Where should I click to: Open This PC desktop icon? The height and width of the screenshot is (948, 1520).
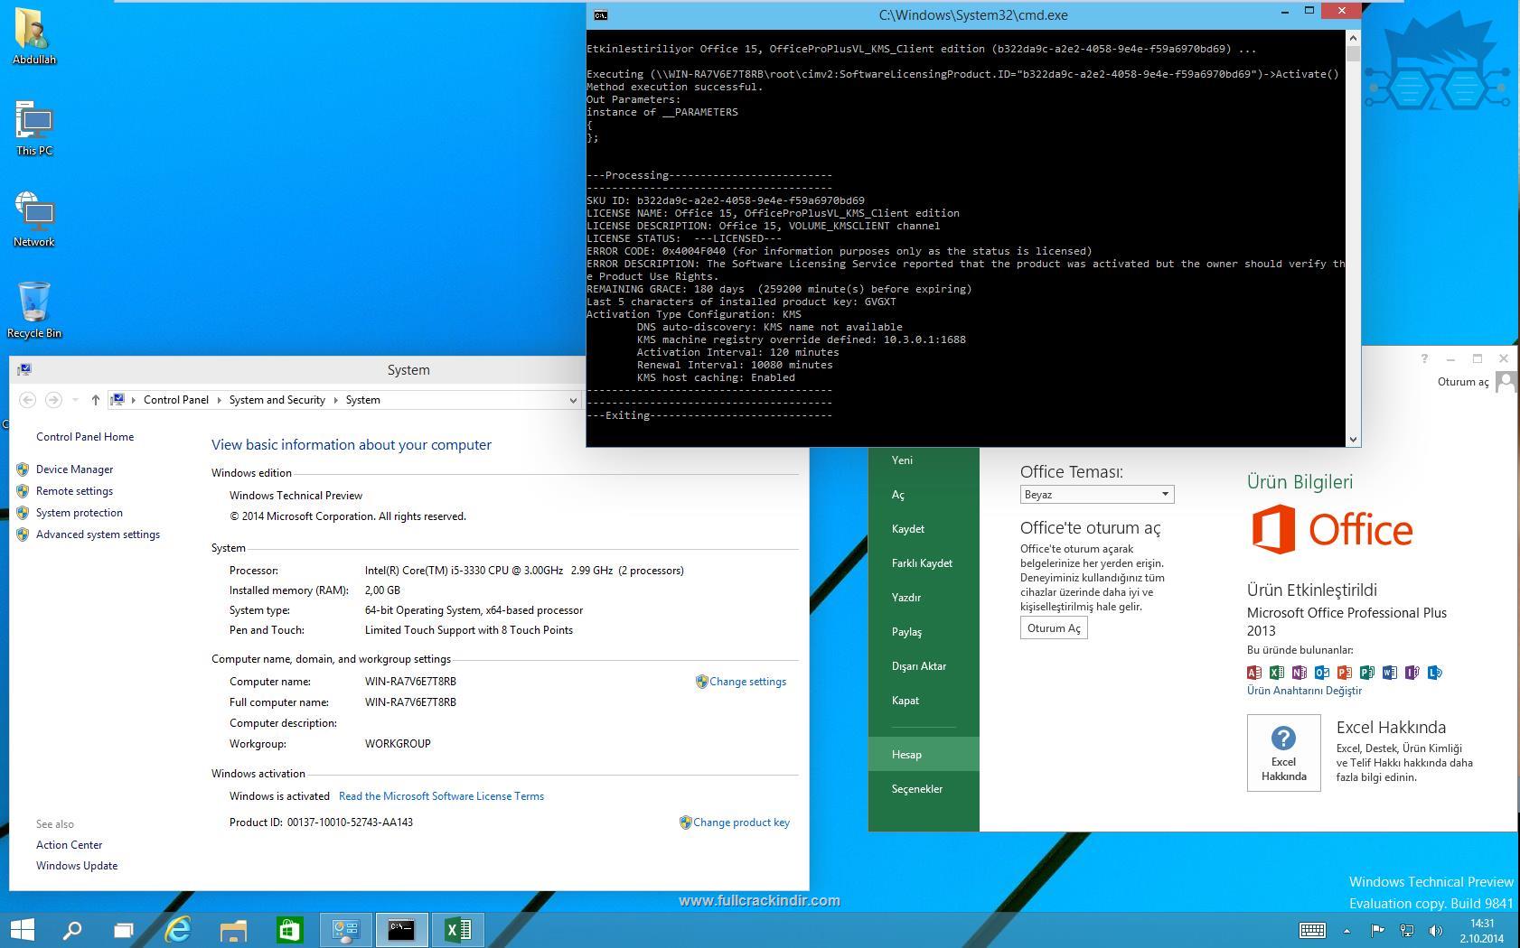click(34, 129)
